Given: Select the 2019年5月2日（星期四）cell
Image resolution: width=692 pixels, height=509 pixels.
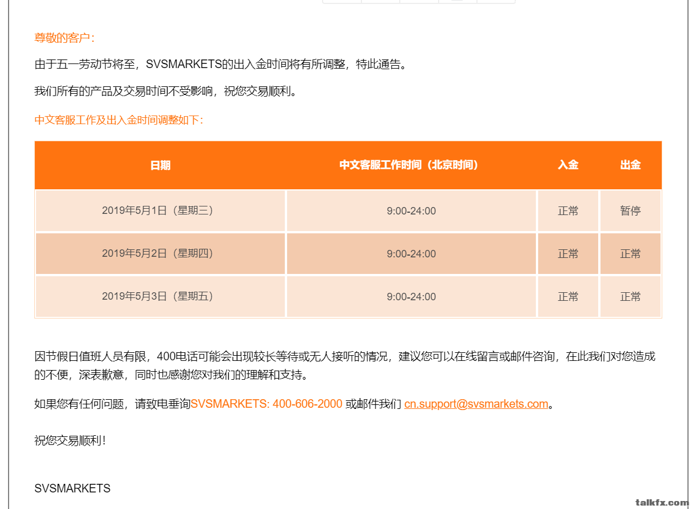Looking at the screenshot, I should coord(160,253).
